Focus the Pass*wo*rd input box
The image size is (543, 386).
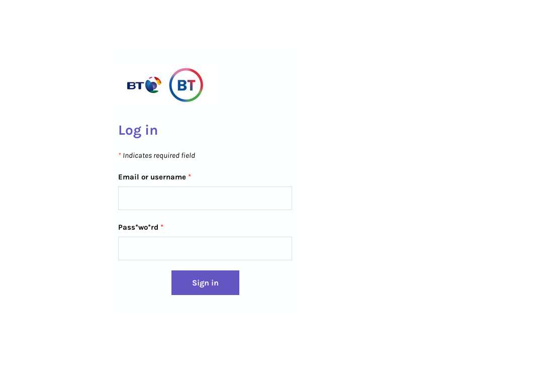pos(205,249)
